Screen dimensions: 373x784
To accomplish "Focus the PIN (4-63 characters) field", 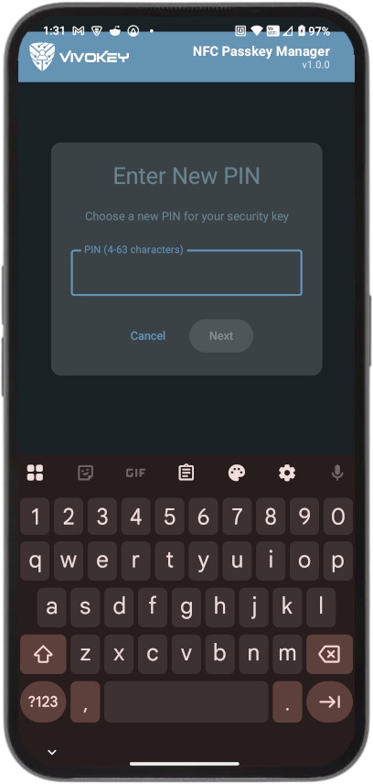I will coord(186,273).
